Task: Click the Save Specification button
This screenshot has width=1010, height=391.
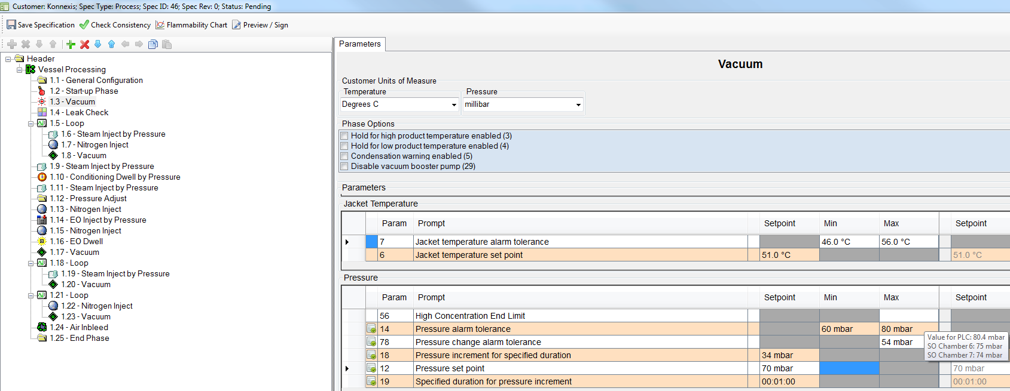Action: [41, 25]
